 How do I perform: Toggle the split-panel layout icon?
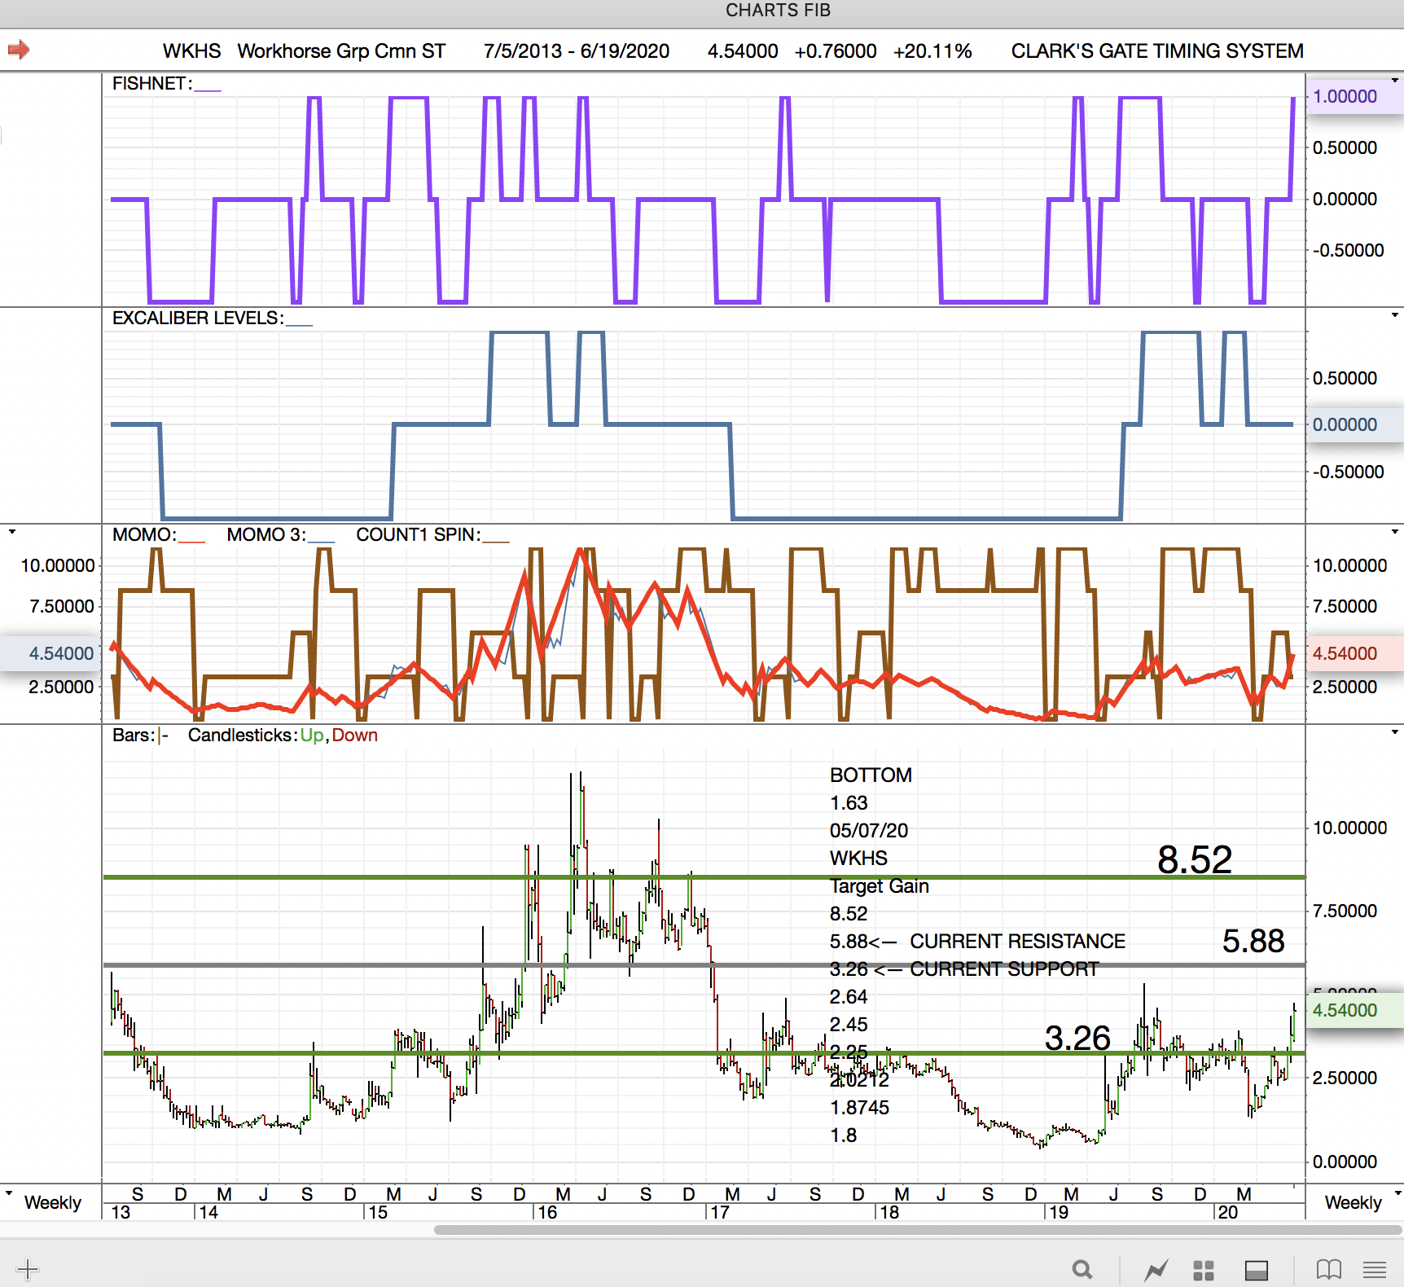(x=1256, y=1270)
